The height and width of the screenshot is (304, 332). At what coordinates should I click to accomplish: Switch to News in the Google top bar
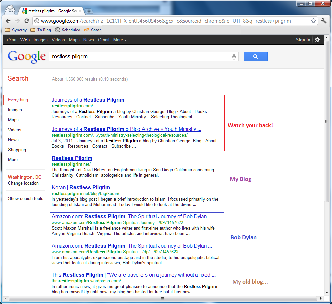[88, 40]
